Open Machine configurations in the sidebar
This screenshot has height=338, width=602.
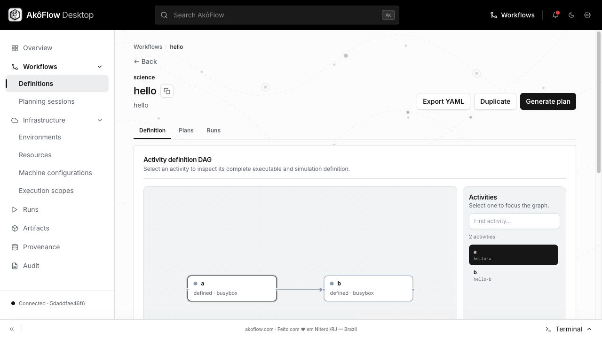[x=57, y=173]
